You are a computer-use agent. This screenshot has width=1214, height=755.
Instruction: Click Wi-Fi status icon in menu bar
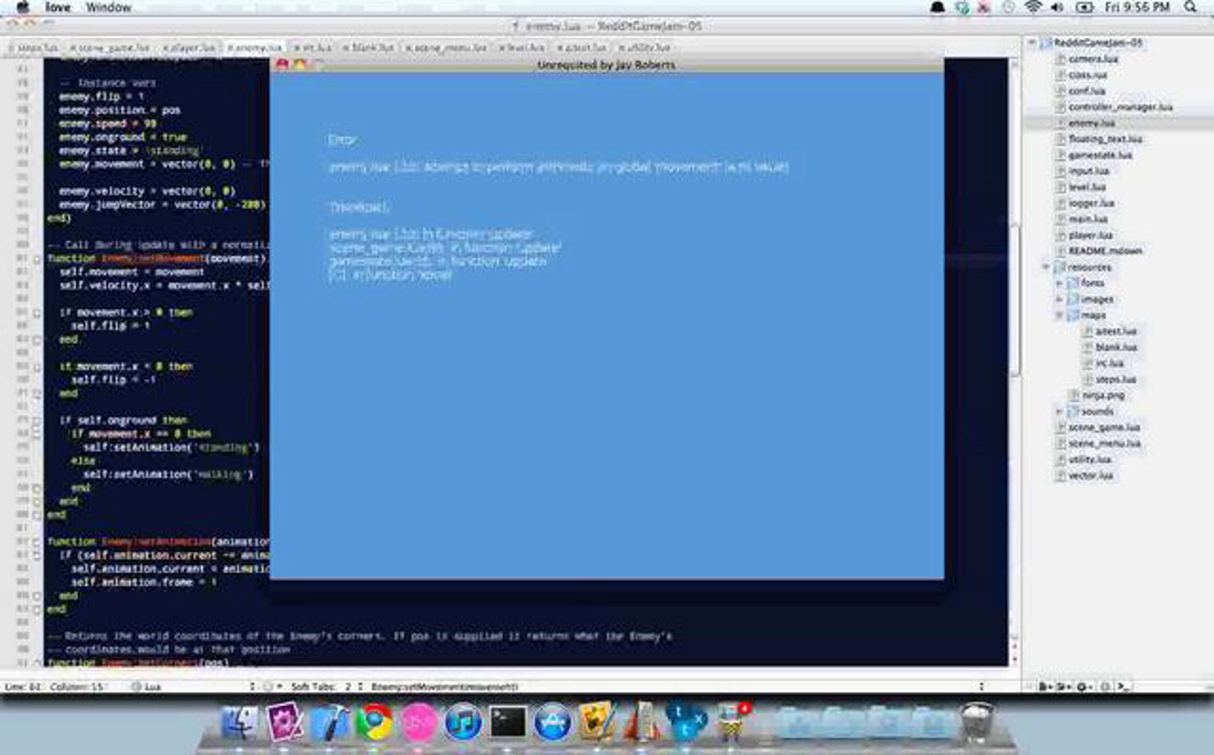(x=1033, y=7)
